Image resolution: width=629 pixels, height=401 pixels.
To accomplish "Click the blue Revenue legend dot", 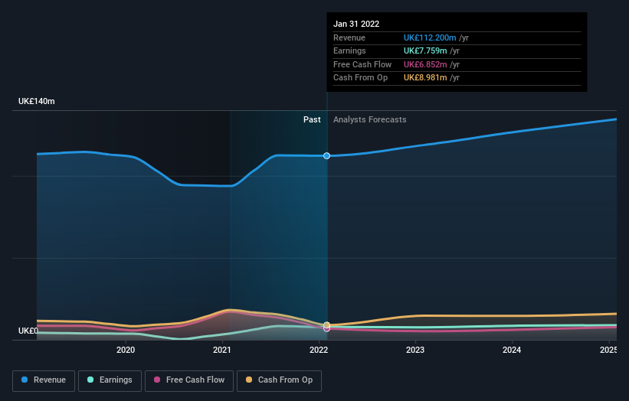I will tap(25, 380).
